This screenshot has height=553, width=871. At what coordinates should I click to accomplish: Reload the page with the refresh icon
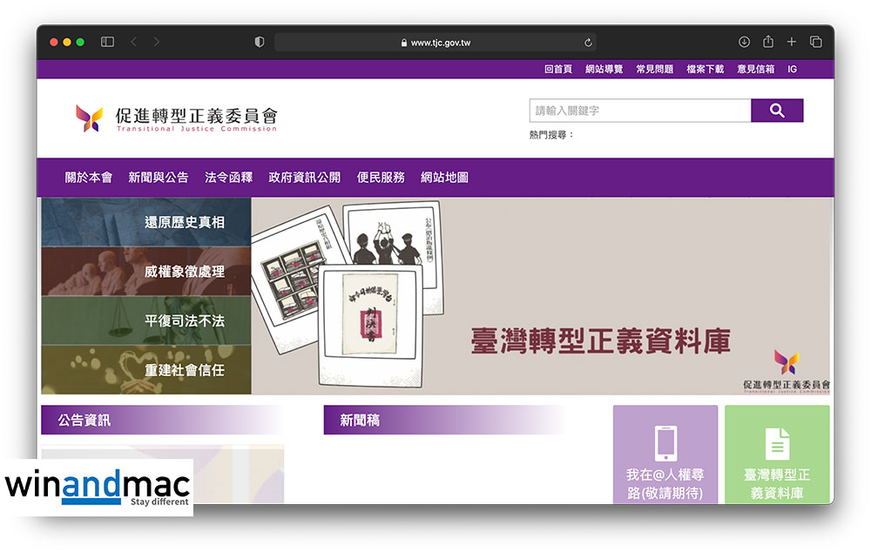coord(589,43)
